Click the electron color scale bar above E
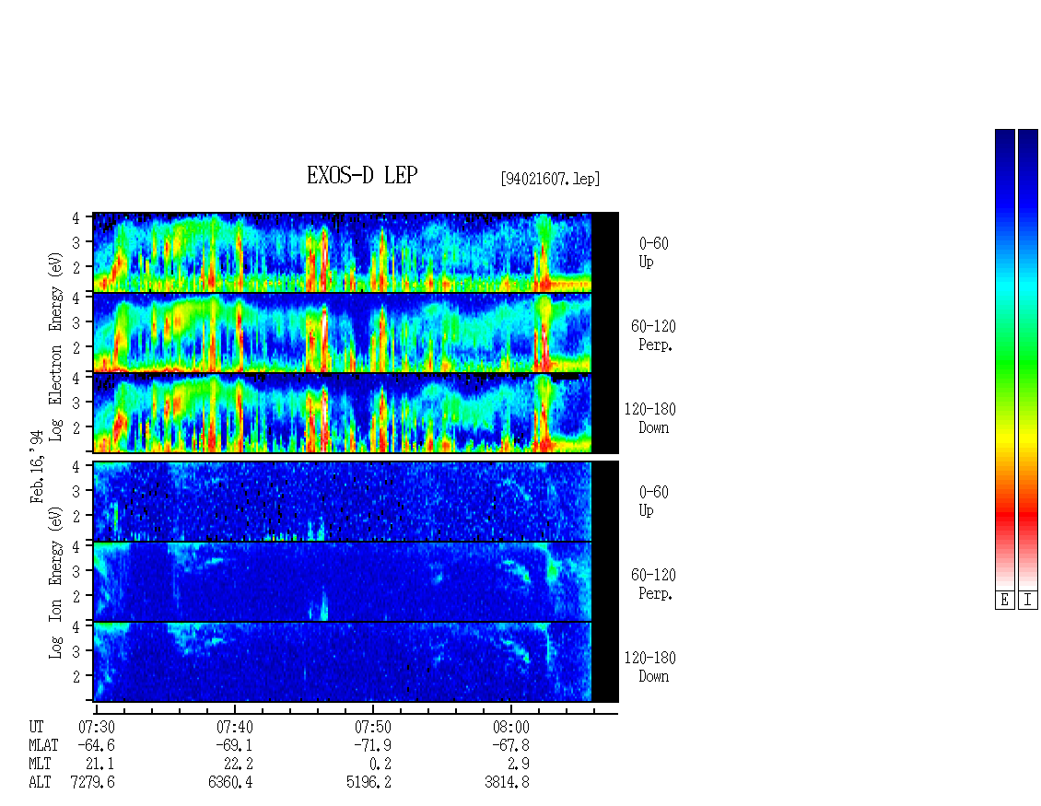Image resolution: width=1041 pixels, height=806 pixels. 1004,358
